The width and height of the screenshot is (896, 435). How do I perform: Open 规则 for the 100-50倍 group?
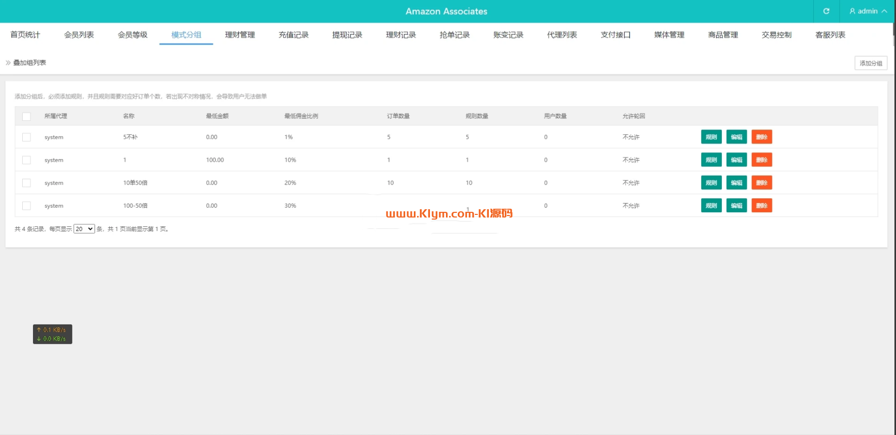711,206
